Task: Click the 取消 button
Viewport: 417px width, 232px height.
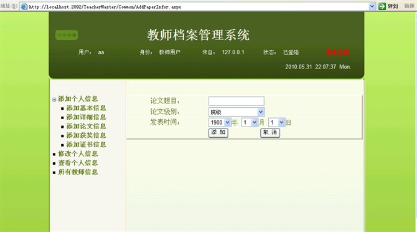Action: 270,133
